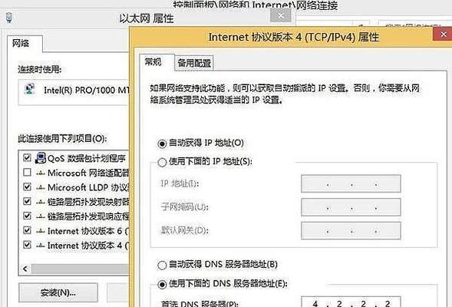The width and height of the screenshot is (452, 307).
Task: Enable the Microsoft 网络适配器 checkbox
Action: [x=27, y=173]
